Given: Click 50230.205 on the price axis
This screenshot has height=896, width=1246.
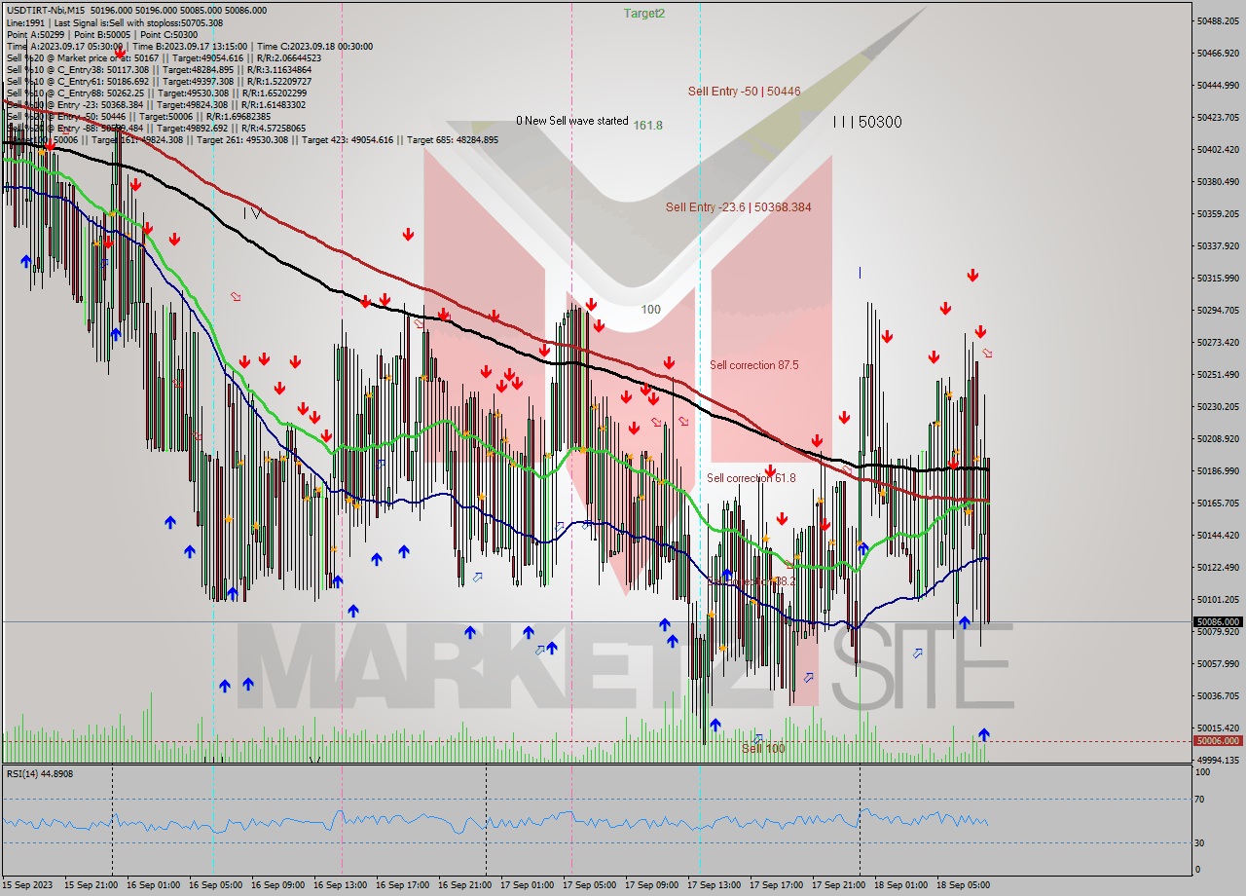Looking at the screenshot, I should tap(1218, 406).
